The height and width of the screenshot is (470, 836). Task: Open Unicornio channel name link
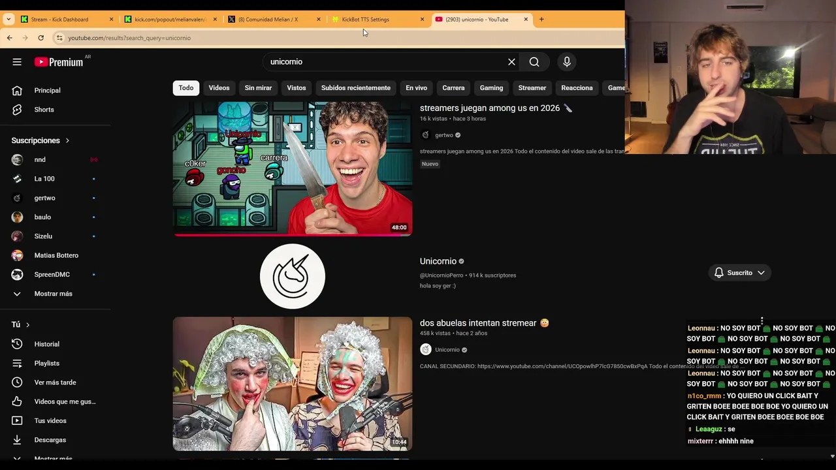click(x=438, y=261)
